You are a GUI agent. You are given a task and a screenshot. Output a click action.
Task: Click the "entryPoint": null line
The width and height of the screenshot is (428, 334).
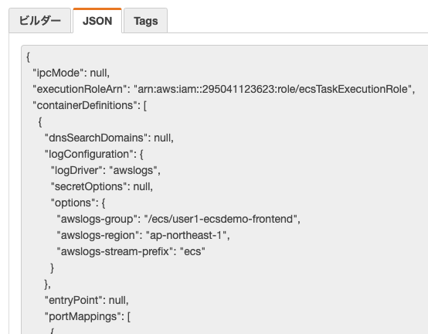(87, 301)
